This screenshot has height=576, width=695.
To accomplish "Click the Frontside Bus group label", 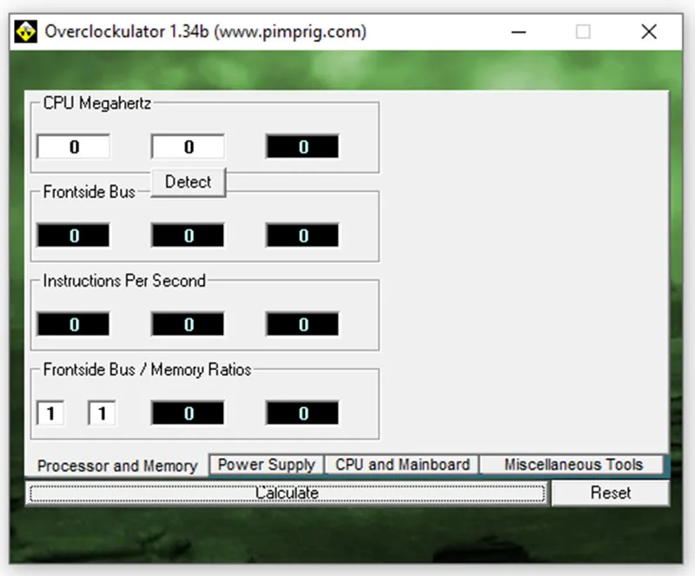I will pyautogui.click(x=89, y=192).
